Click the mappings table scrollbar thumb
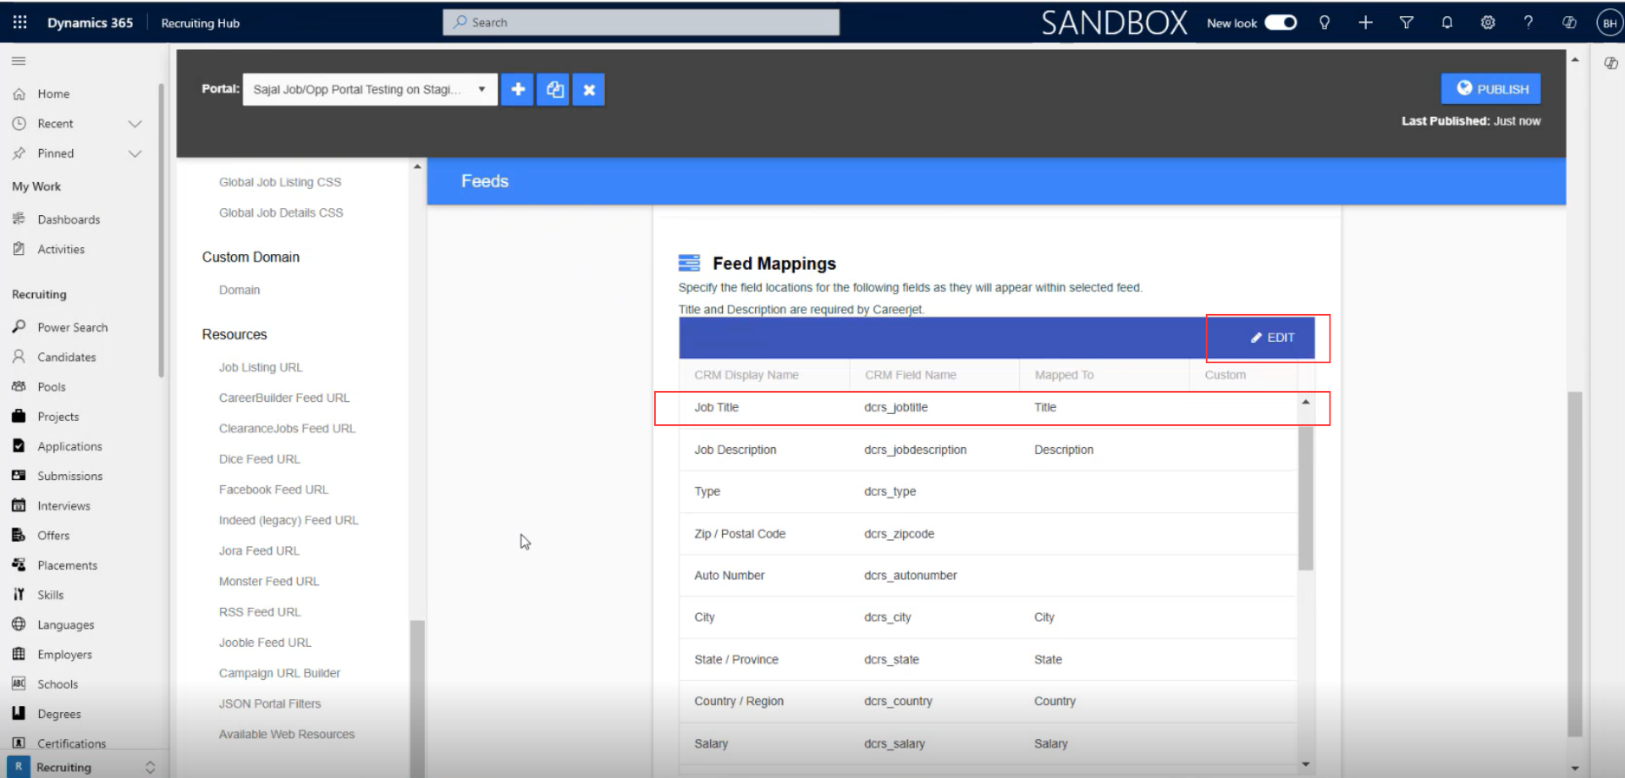Image resolution: width=1625 pixels, height=778 pixels. click(x=1306, y=498)
